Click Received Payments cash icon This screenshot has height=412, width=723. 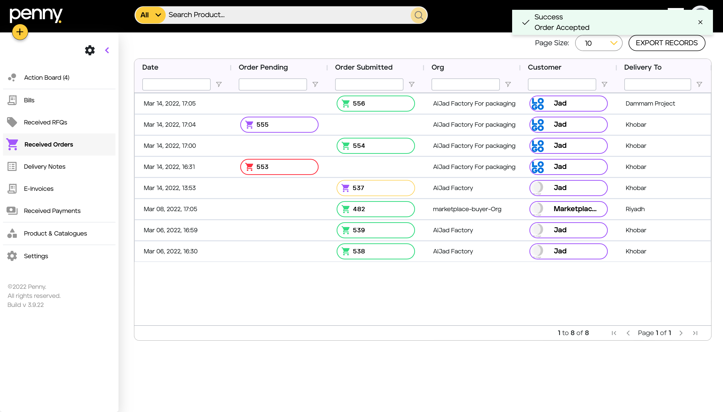[x=12, y=211]
